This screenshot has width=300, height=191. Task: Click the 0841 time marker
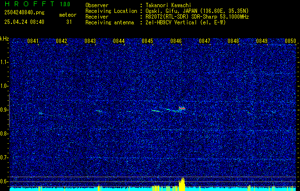[x=33, y=41]
